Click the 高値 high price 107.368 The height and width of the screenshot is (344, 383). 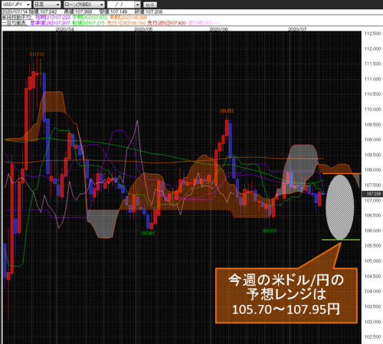(78, 11)
